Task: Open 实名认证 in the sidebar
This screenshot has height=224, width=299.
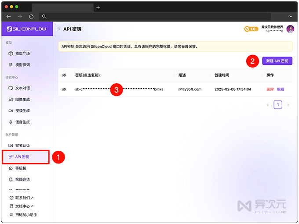Action: (22, 146)
